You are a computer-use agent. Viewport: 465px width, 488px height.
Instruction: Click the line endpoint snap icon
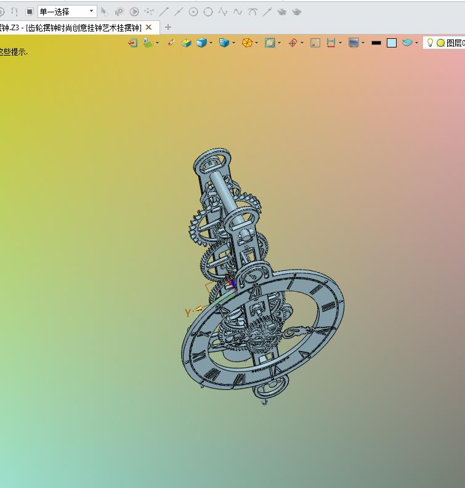tap(164, 12)
